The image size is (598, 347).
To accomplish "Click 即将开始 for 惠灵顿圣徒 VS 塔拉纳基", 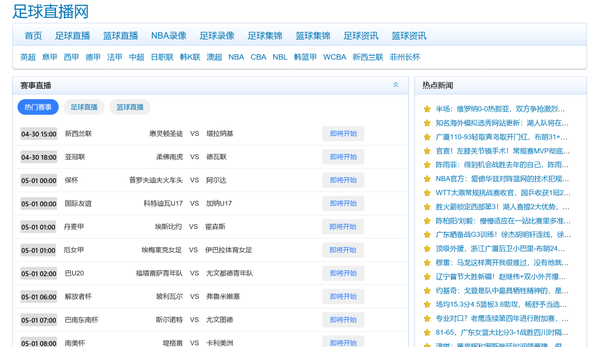I will [343, 134].
